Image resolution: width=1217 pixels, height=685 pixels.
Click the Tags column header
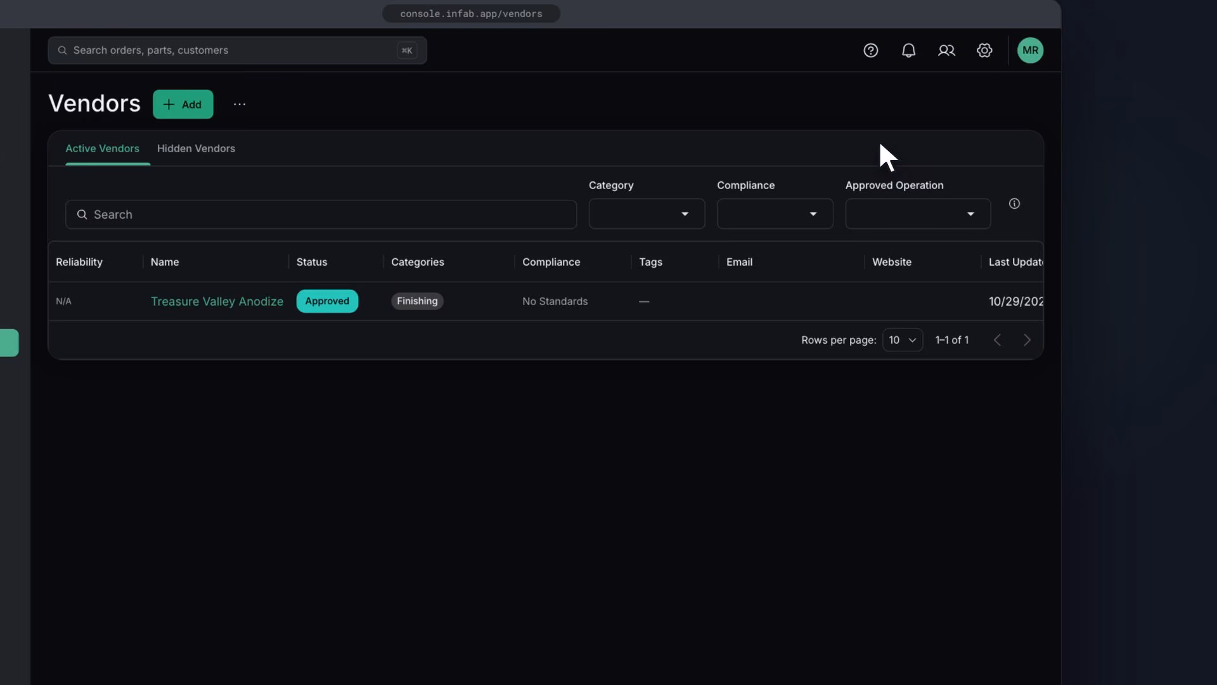pos(650,262)
